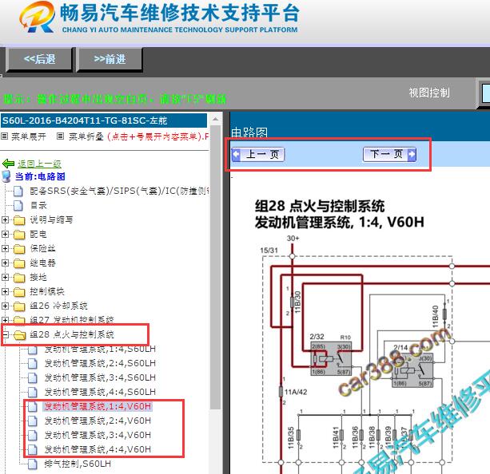Click fuse 11B/30 in the diagram
The image size is (490, 474).
[293, 302]
